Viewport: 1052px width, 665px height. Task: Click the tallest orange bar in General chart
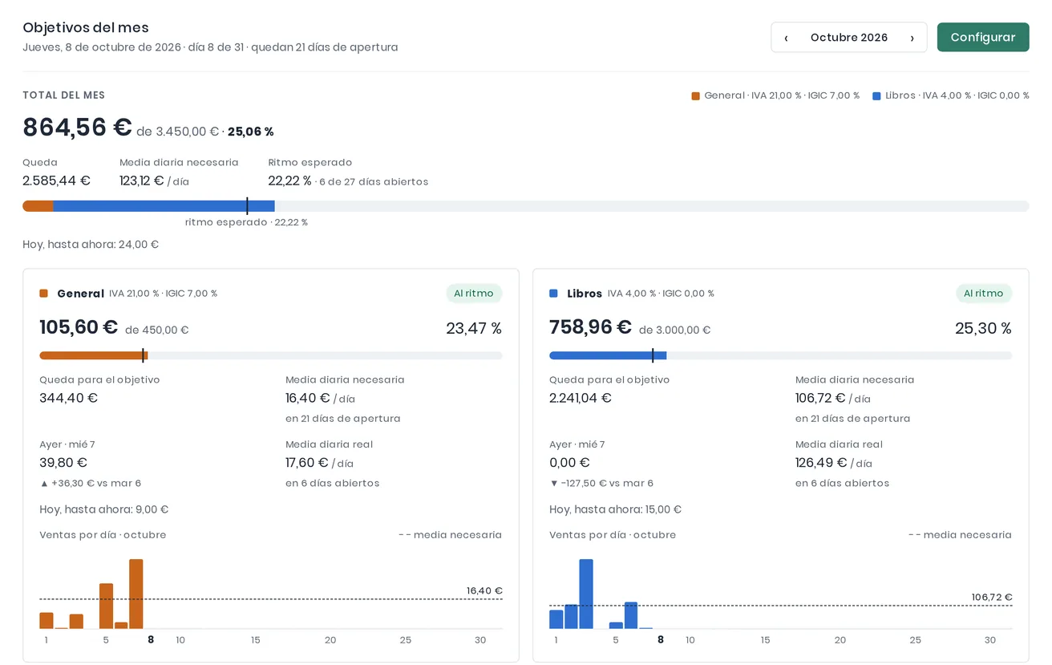(136, 594)
